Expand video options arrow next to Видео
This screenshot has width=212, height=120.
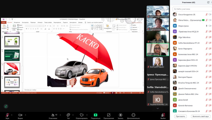tap(25, 115)
